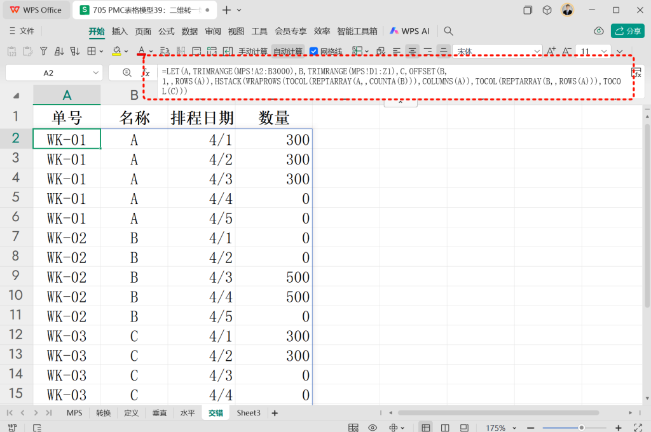Click the Name Box showing A2
Screen dimensions: 651x432
tap(48, 73)
